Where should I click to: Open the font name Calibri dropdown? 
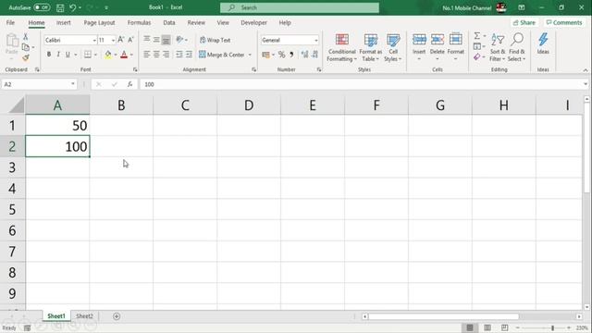tap(94, 40)
